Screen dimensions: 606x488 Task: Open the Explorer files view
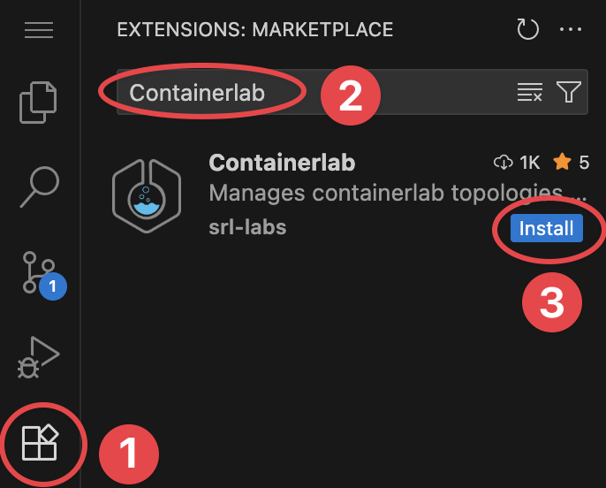point(39,102)
